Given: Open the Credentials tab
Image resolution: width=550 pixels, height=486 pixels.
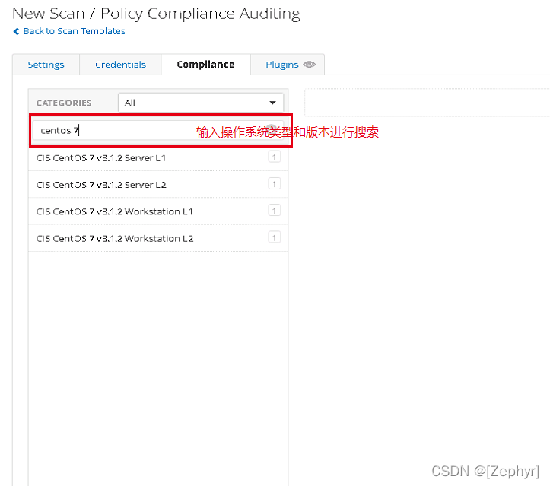Looking at the screenshot, I should [120, 65].
